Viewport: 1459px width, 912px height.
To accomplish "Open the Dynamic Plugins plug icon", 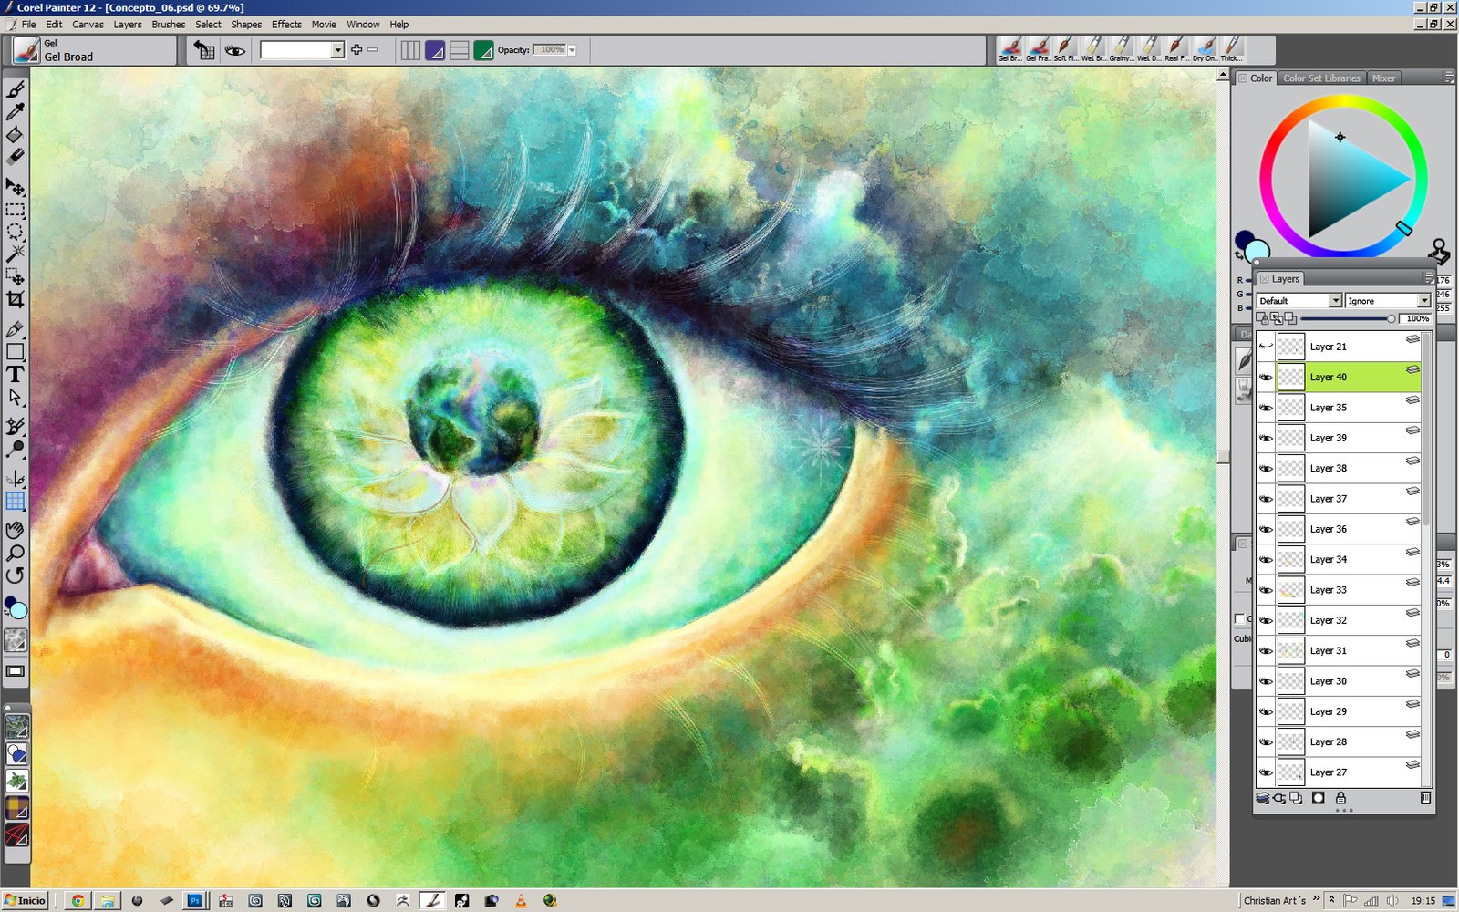I will tap(1279, 798).
